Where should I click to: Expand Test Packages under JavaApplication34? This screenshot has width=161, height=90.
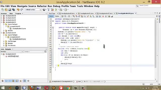(x=4, y=41)
